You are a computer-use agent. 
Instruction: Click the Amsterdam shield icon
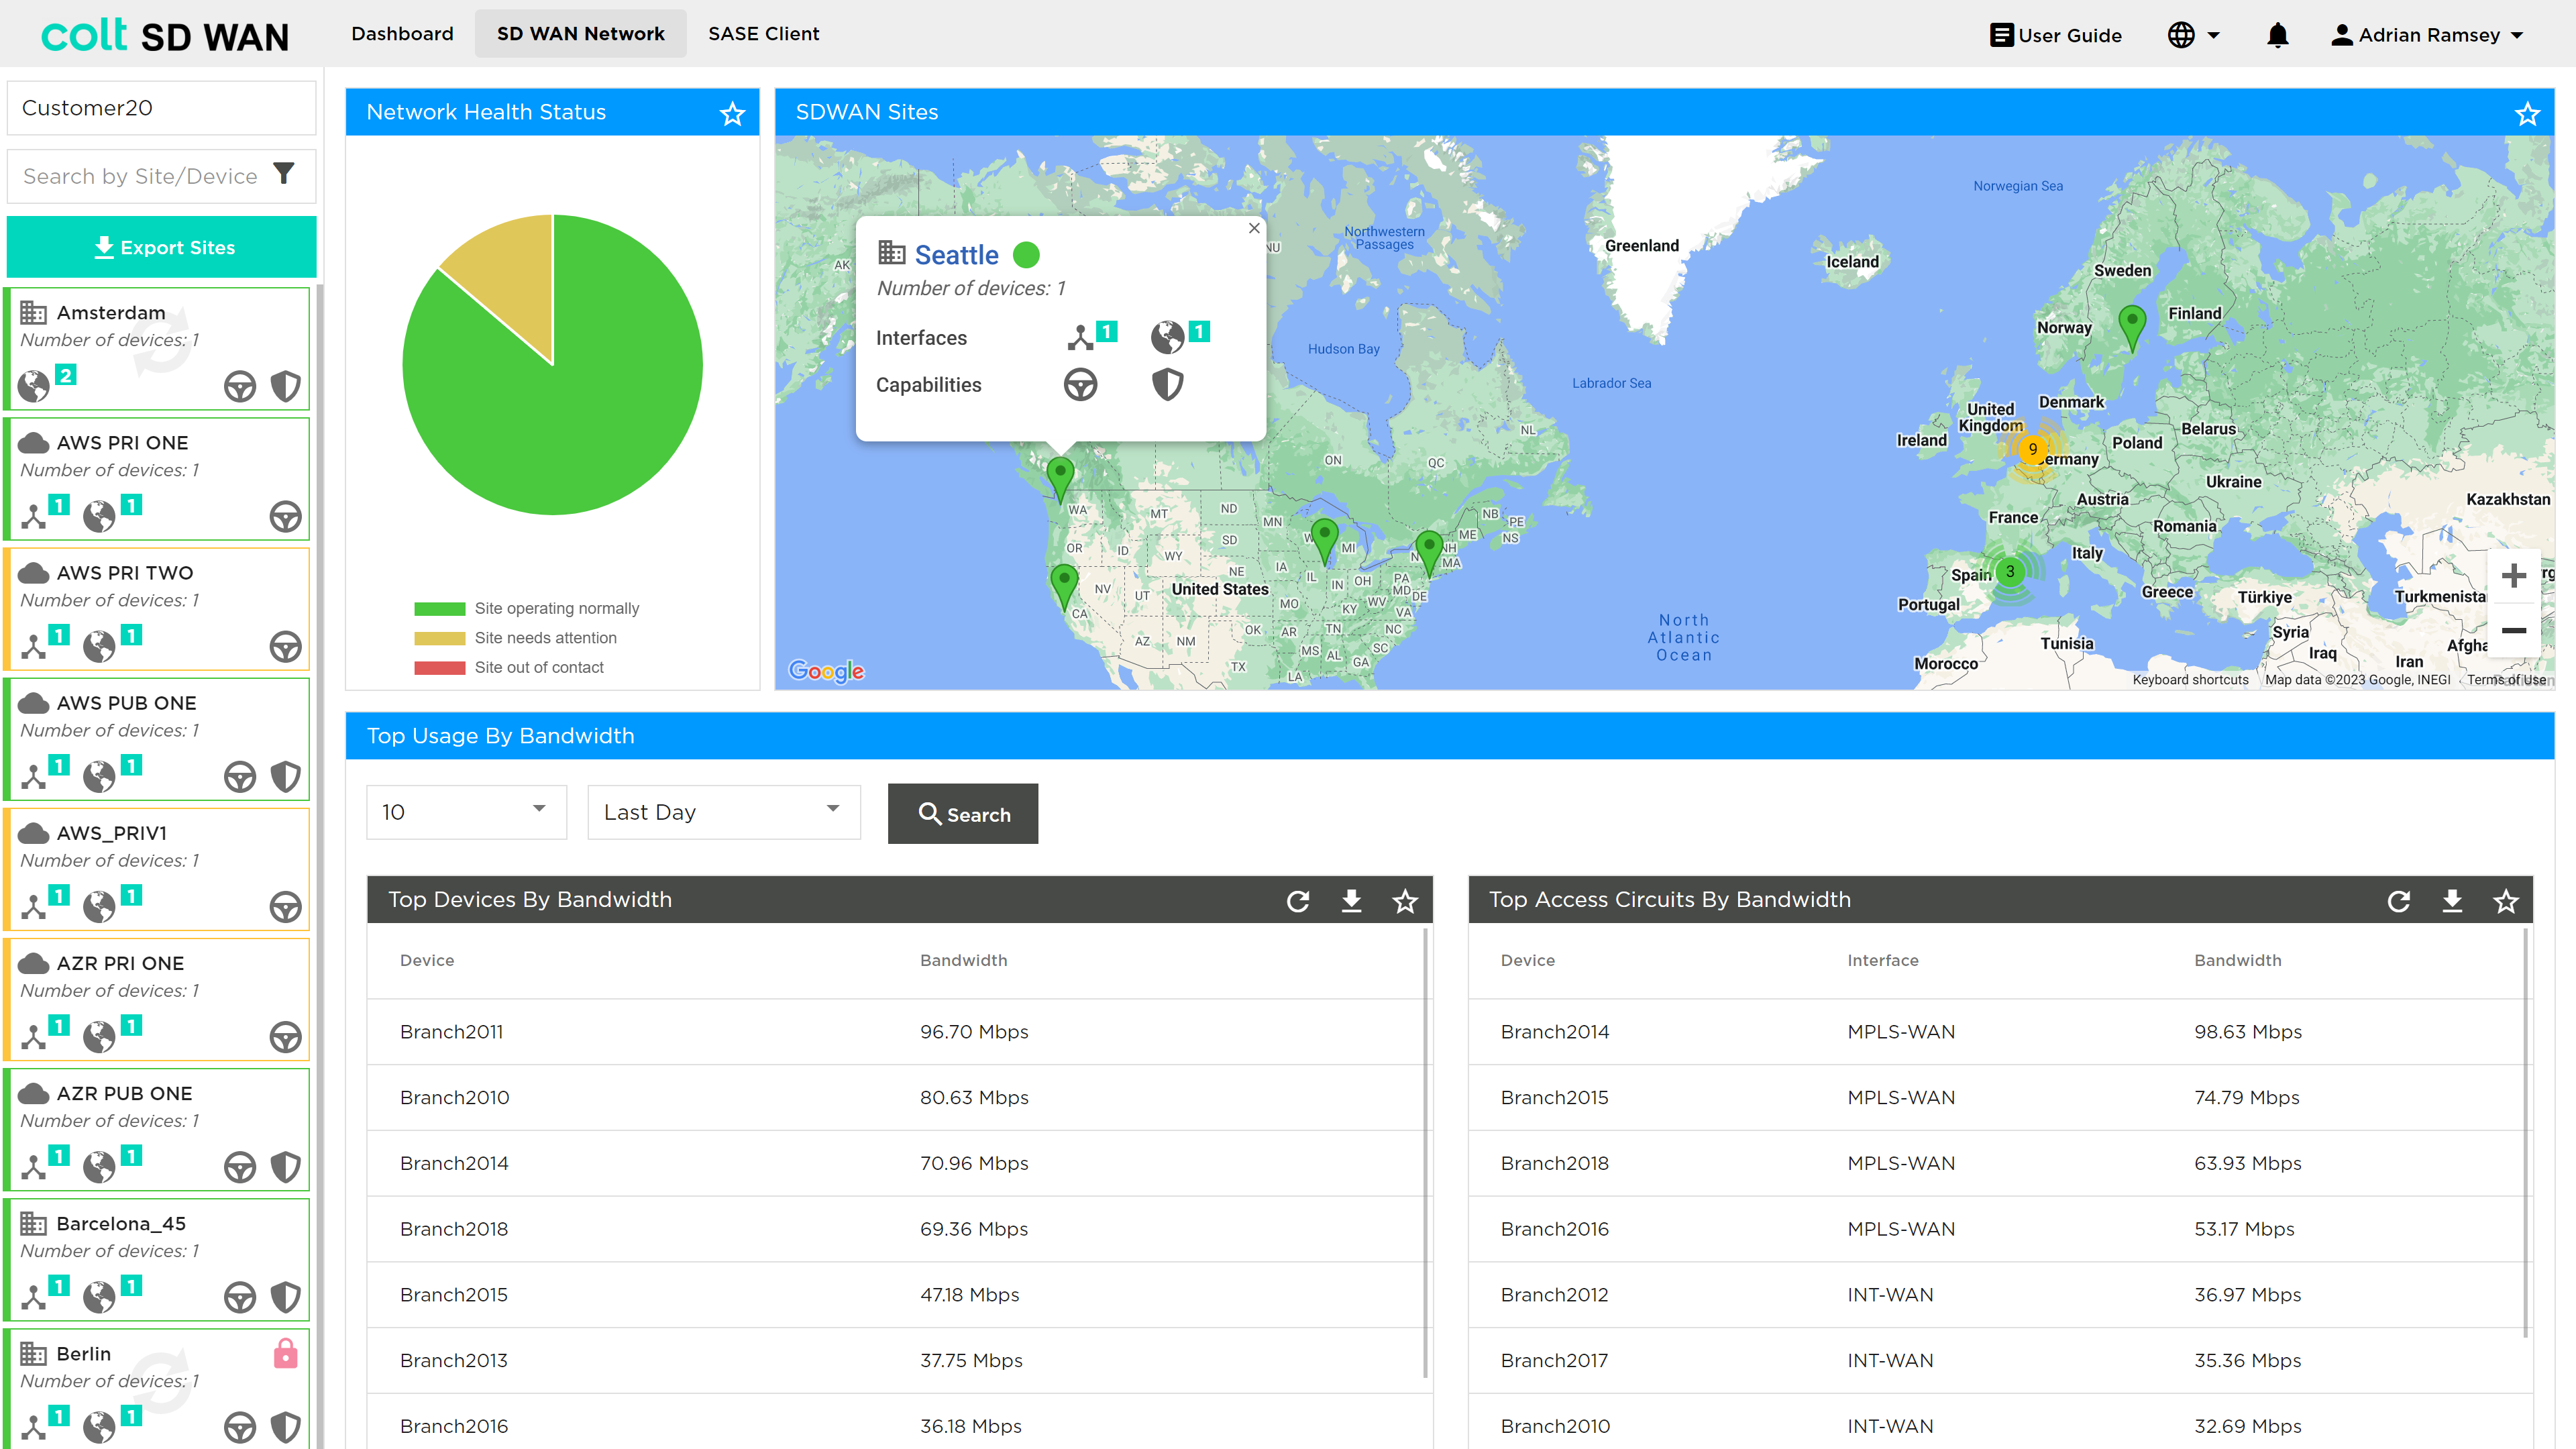[286, 386]
